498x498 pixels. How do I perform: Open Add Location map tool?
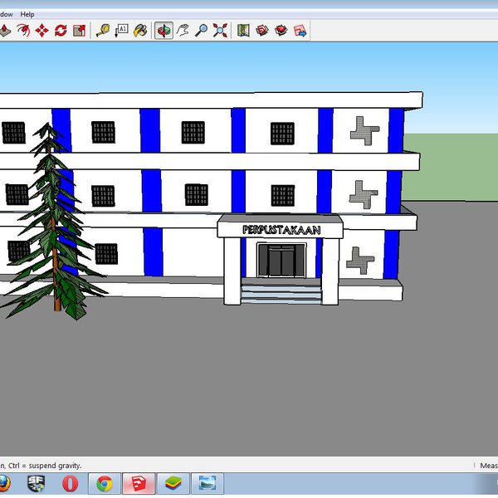pyautogui.click(x=243, y=31)
